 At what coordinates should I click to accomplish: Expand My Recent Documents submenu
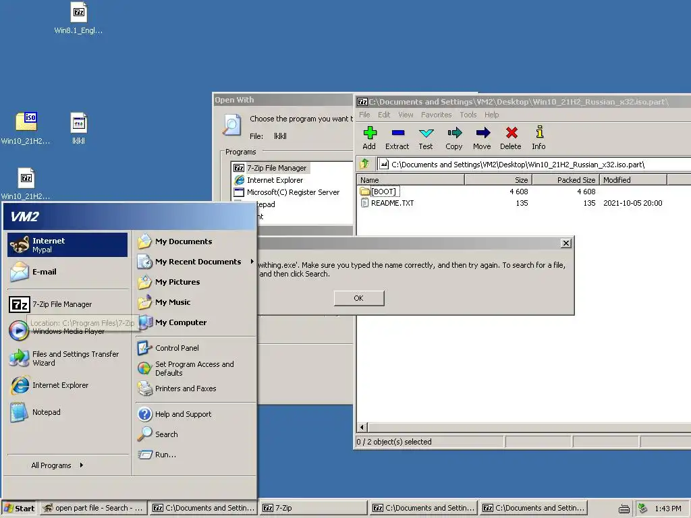[x=196, y=262]
